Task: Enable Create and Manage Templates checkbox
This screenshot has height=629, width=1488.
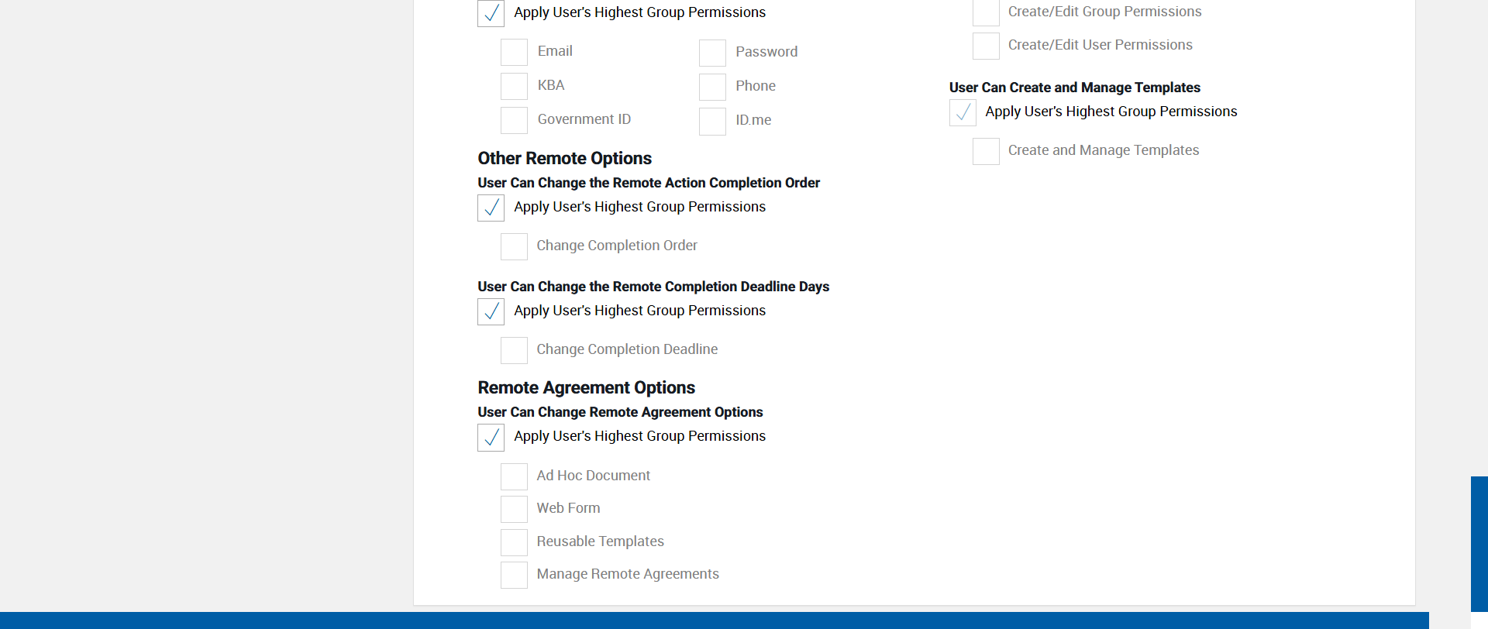Action: 986,151
